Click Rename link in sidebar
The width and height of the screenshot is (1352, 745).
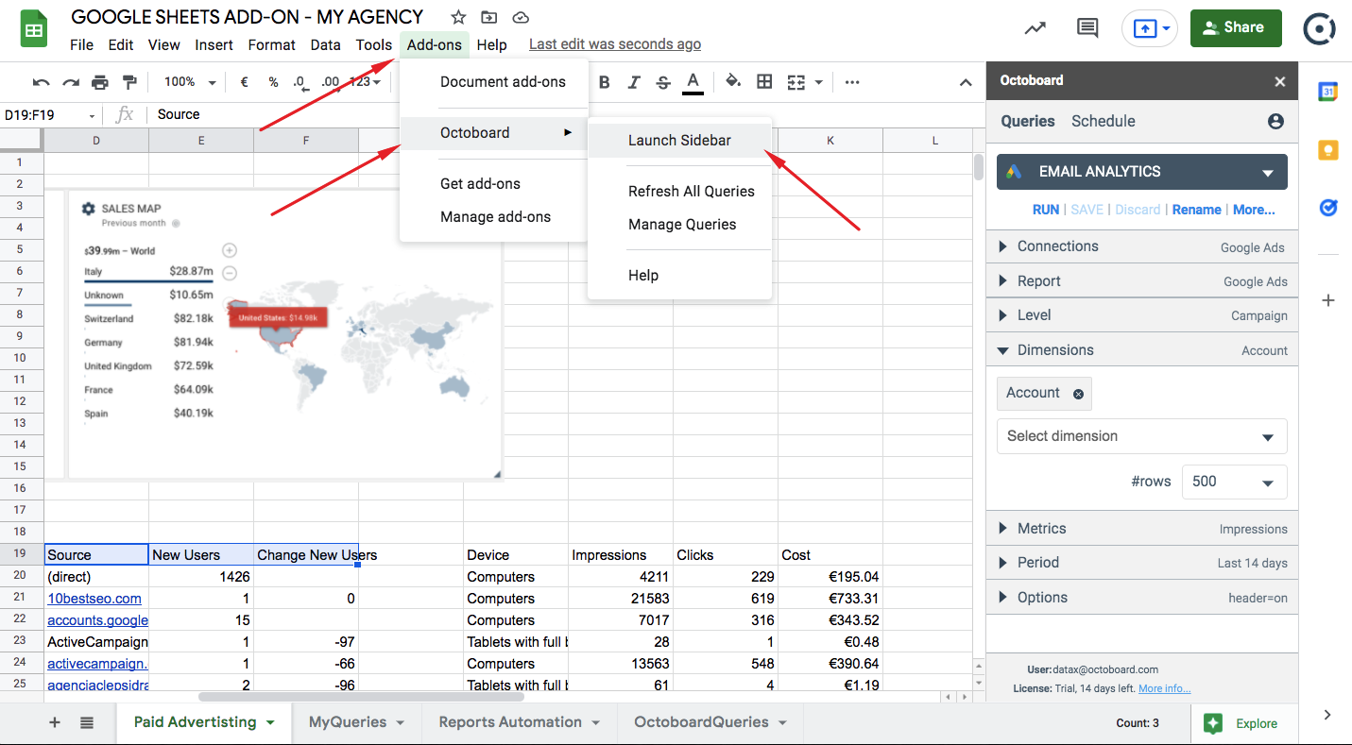pos(1197,210)
